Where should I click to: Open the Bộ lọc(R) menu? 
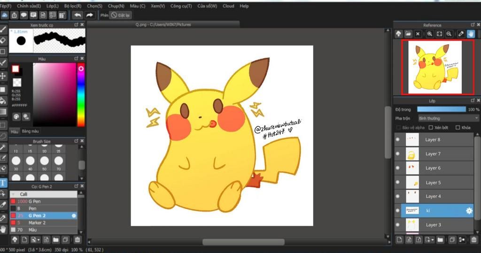tap(73, 6)
